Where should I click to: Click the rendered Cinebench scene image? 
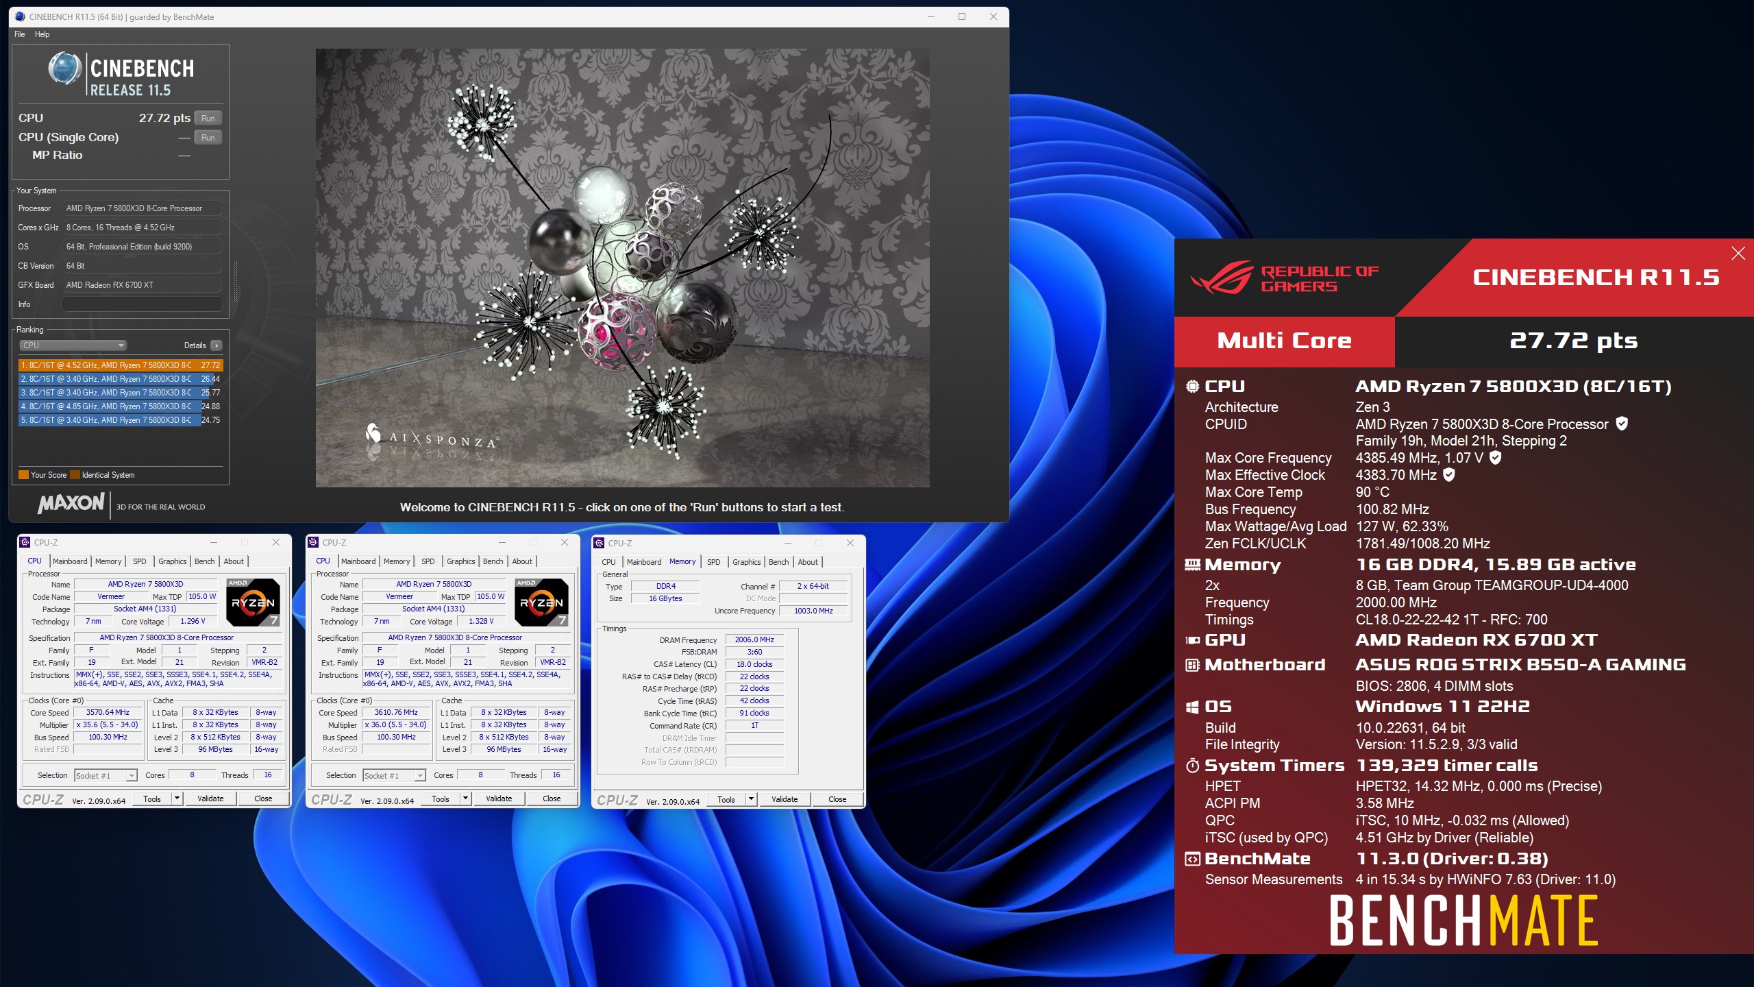(x=622, y=267)
